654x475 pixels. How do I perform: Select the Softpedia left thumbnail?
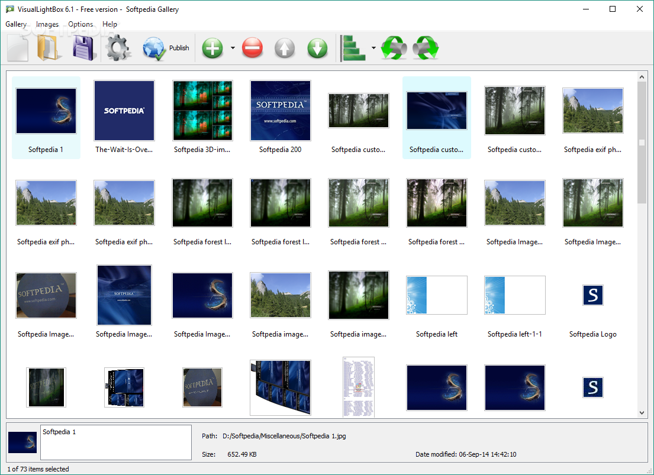pyautogui.click(x=437, y=295)
